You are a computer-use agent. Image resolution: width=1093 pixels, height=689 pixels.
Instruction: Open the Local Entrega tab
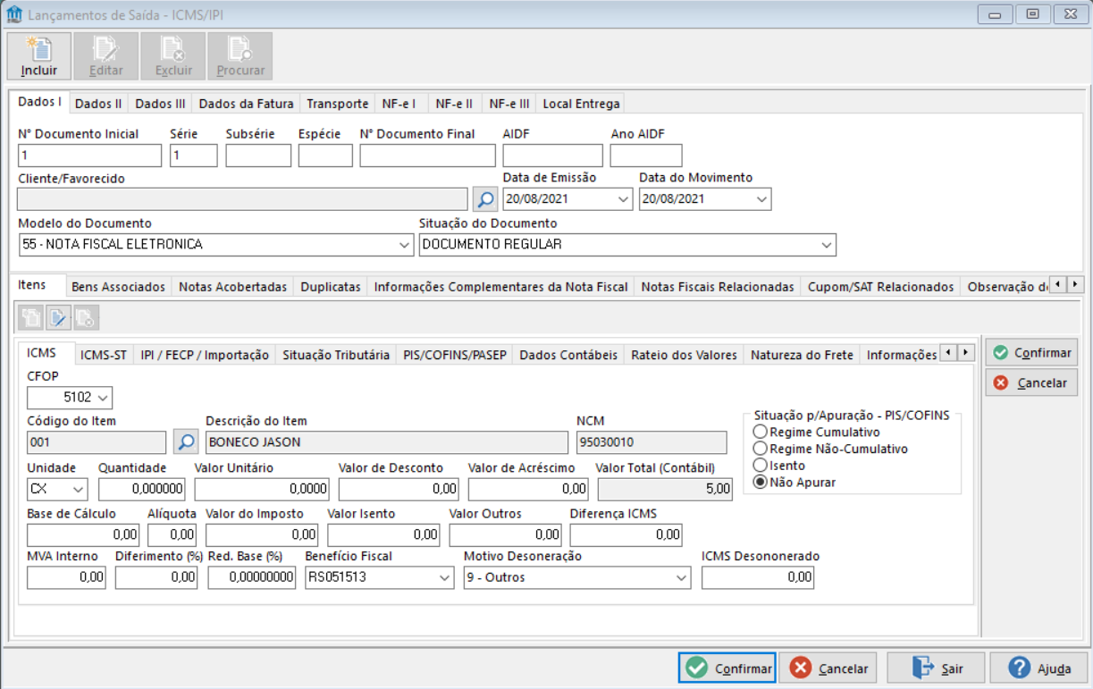[581, 104]
